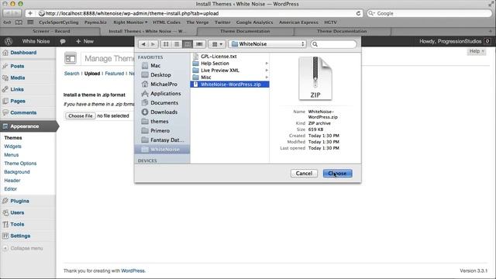This screenshot has width=496, height=279.
Task: Reload the page in browser
Action: click(x=358, y=13)
